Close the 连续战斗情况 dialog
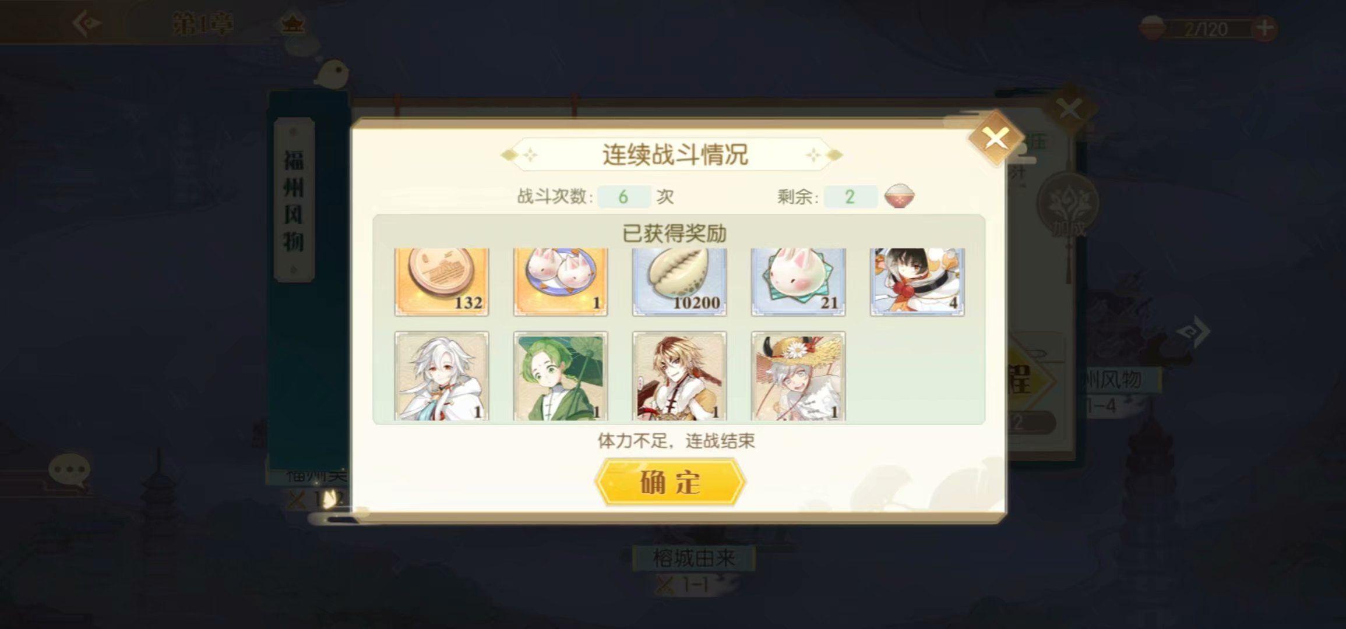Image resolution: width=1346 pixels, height=629 pixels. pos(996,139)
